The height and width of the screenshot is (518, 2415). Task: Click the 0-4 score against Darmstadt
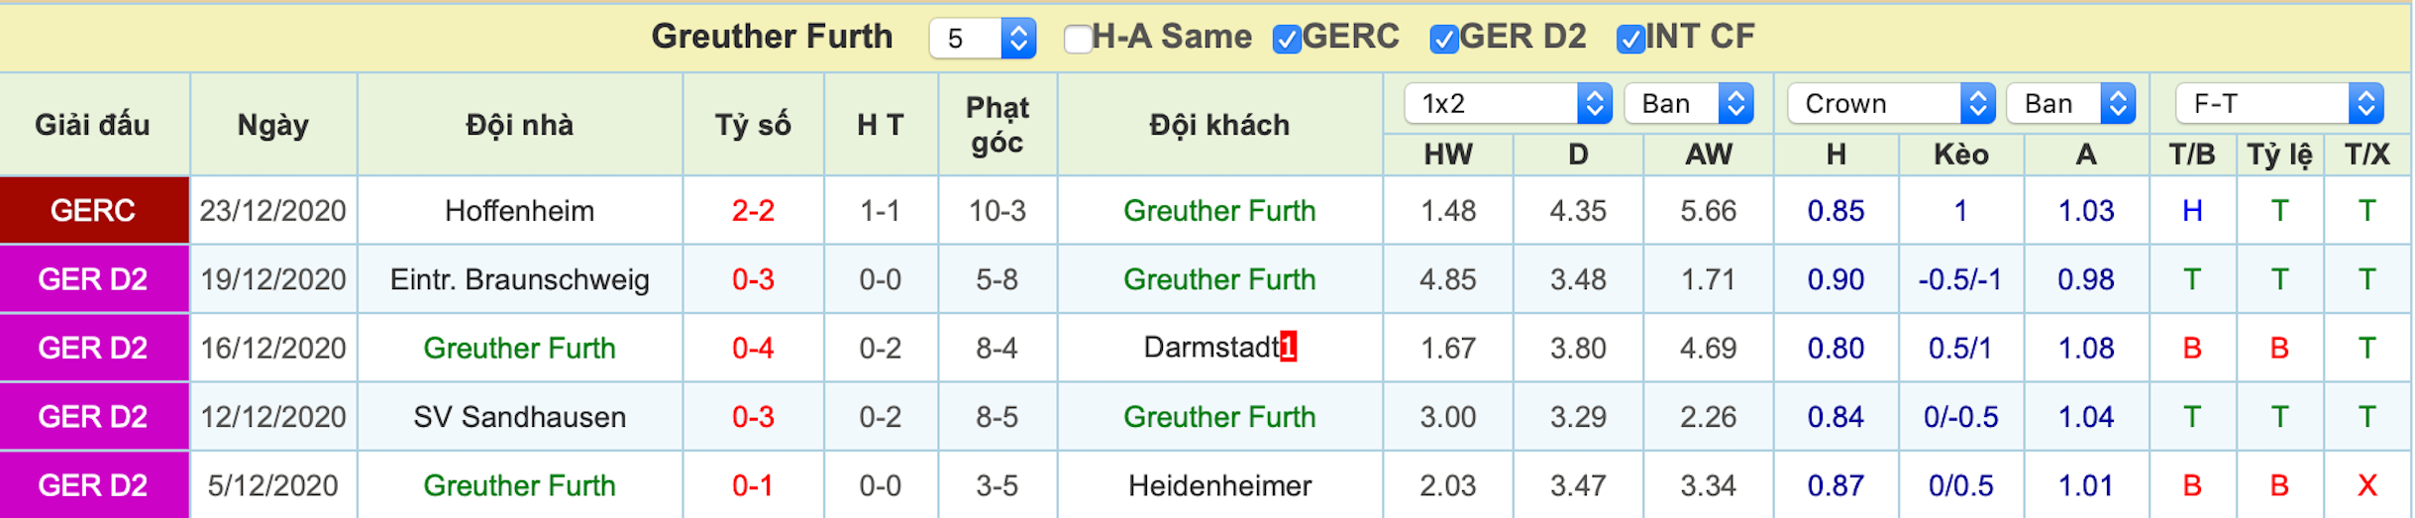[x=753, y=349]
